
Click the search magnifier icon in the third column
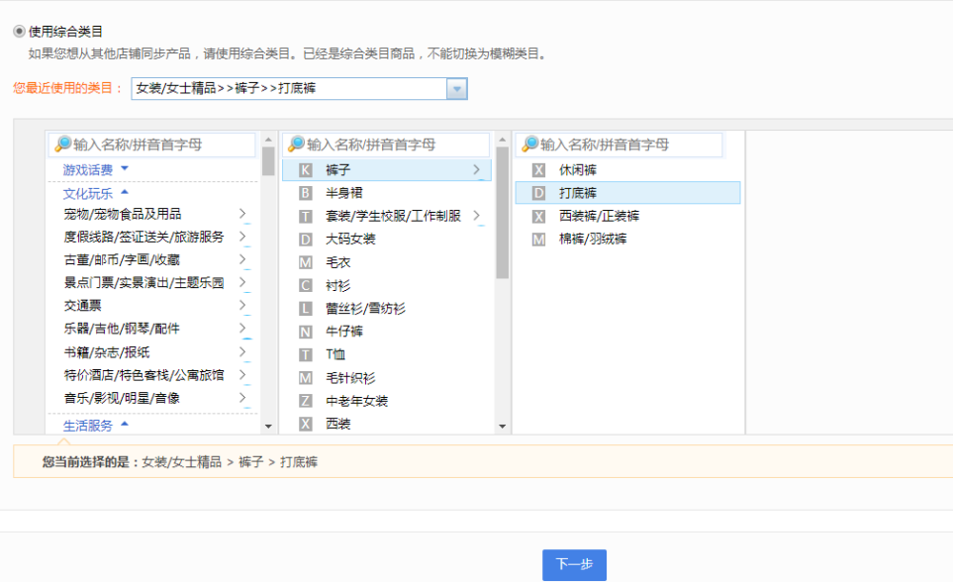tap(531, 145)
